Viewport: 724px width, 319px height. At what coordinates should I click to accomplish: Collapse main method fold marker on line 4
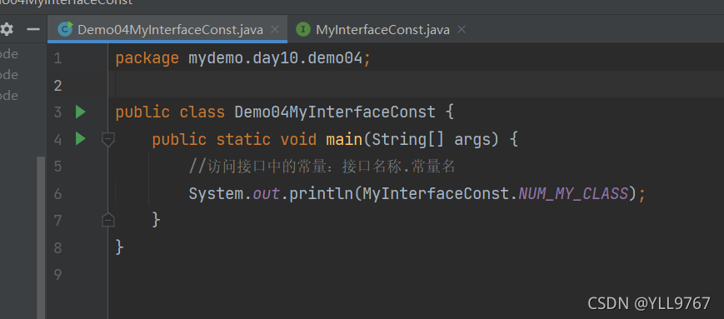coord(108,139)
